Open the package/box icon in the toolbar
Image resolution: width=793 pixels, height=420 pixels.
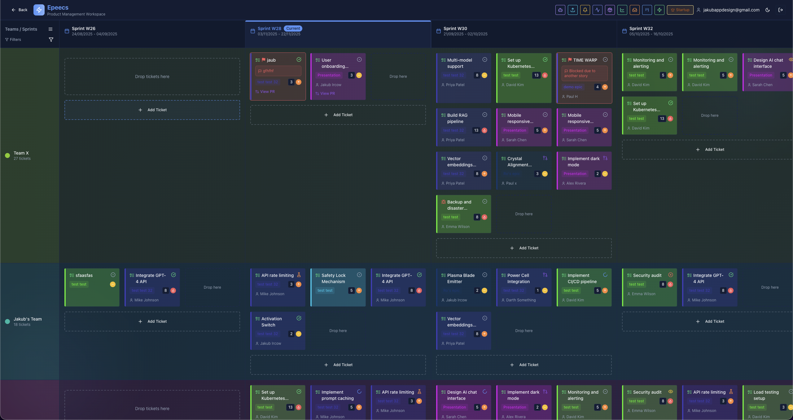pos(610,10)
